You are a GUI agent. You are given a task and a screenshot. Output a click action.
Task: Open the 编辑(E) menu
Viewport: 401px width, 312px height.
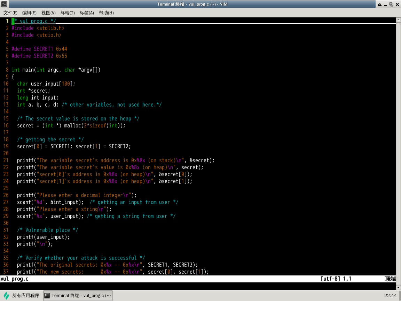pos(29,13)
